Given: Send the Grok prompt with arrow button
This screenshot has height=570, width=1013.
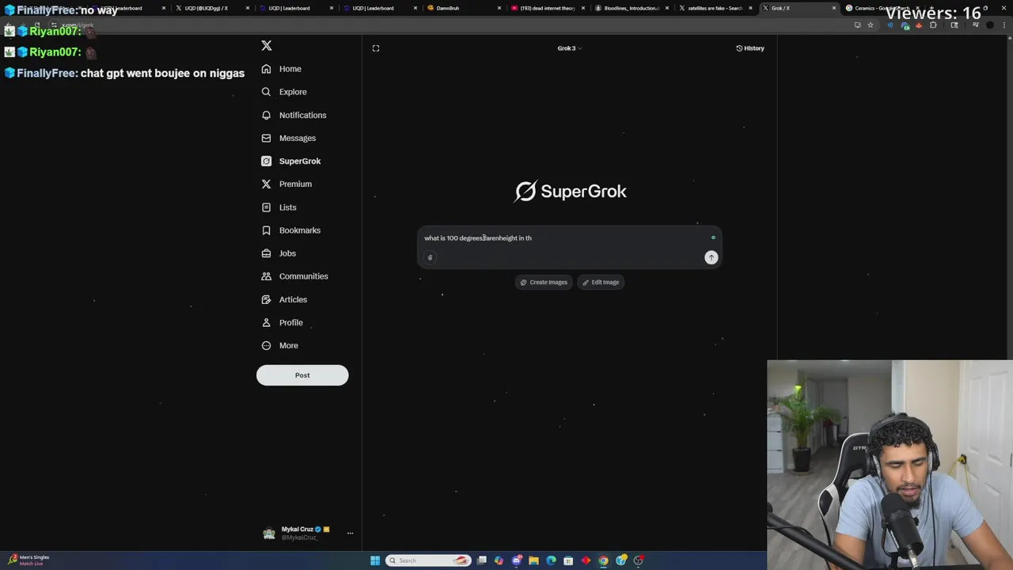Looking at the screenshot, I should [x=711, y=257].
